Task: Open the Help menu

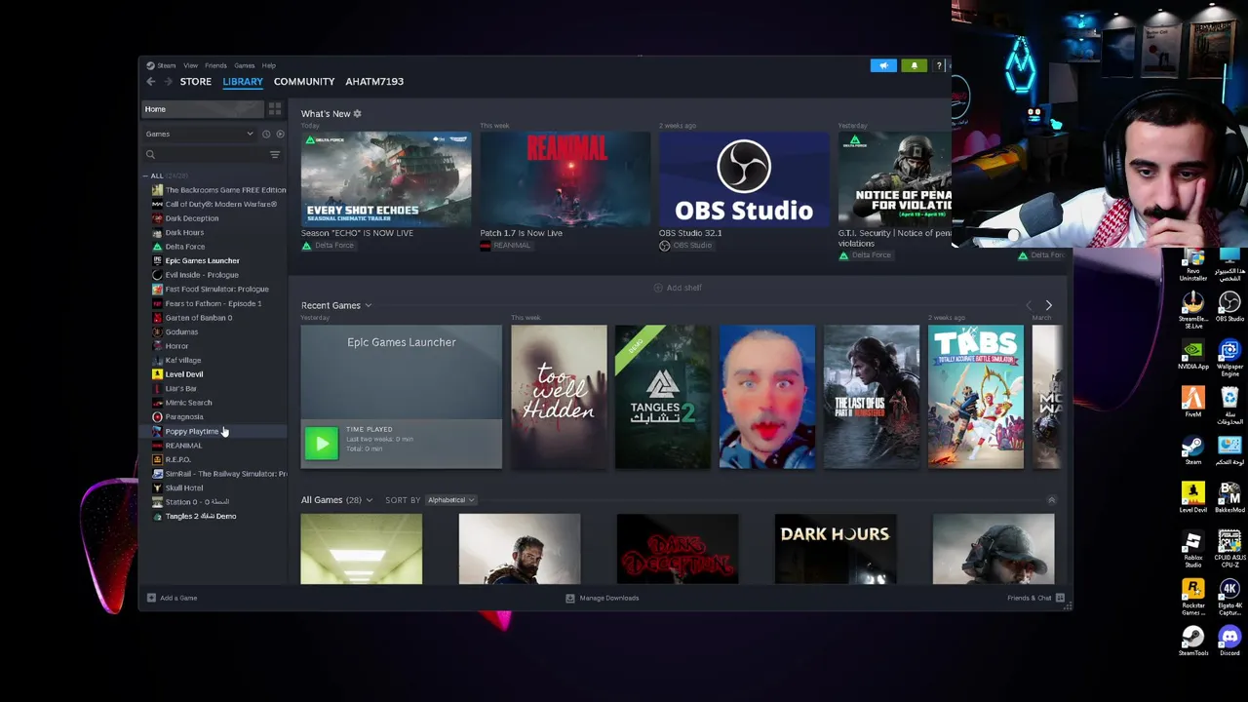Action: 268,65
